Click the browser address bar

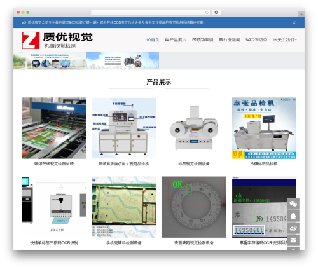pyautogui.click(x=151, y=12)
